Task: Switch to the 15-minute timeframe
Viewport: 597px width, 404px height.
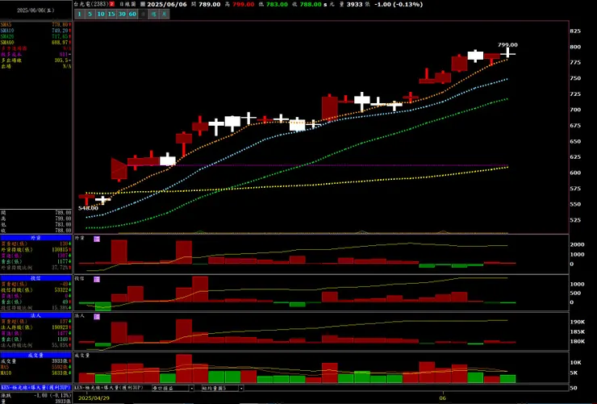Action: pos(111,14)
